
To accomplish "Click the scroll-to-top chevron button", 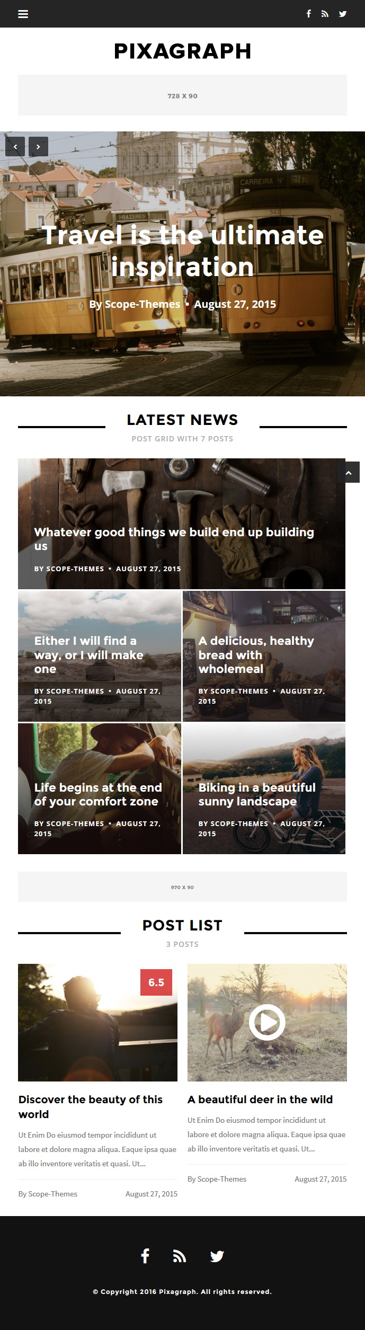I will (x=349, y=472).
